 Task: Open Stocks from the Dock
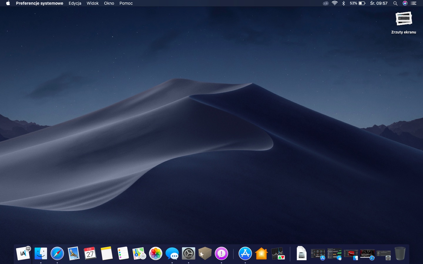pos(278,253)
